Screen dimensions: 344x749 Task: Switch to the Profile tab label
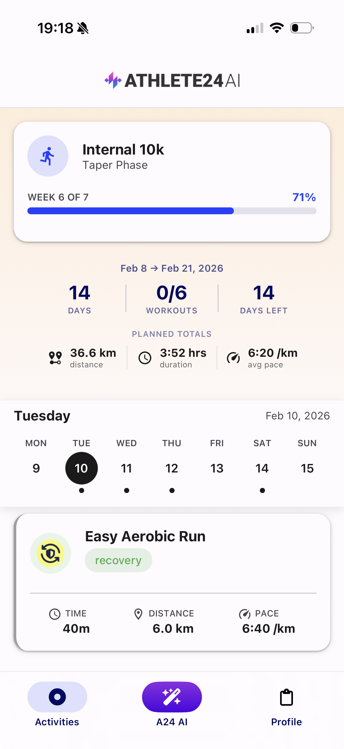tap(286, 722)
